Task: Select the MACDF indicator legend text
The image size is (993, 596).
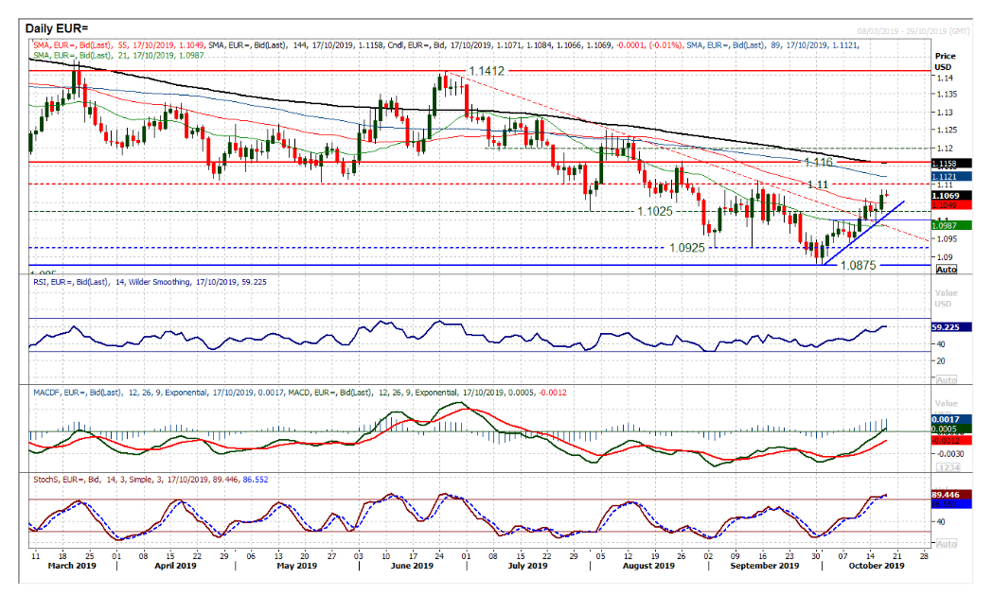Action: pyautogui.click(x=142, y=389)
